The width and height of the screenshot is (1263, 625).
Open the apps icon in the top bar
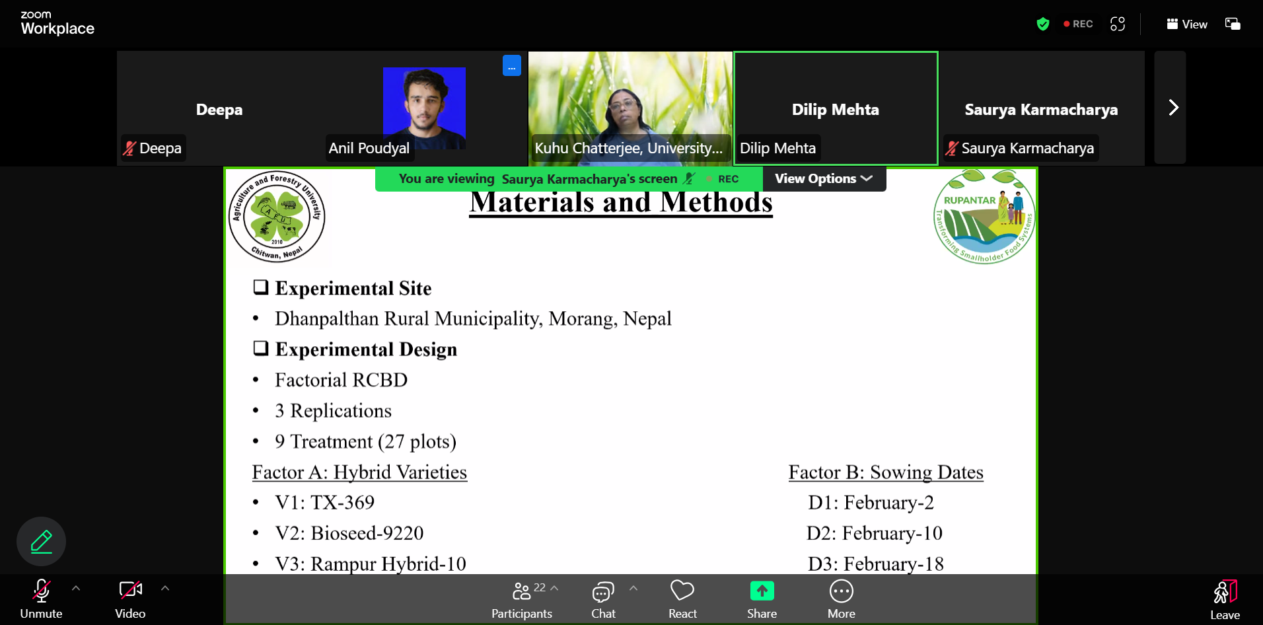[1118, 24]
